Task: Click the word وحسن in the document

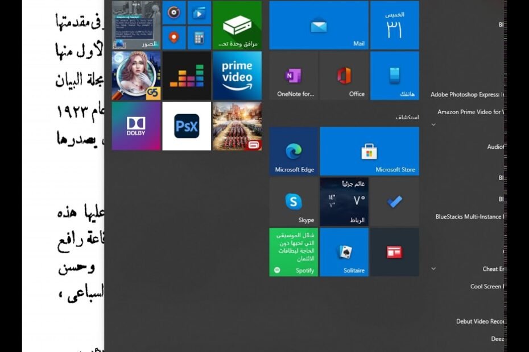Action: (77, 268)
